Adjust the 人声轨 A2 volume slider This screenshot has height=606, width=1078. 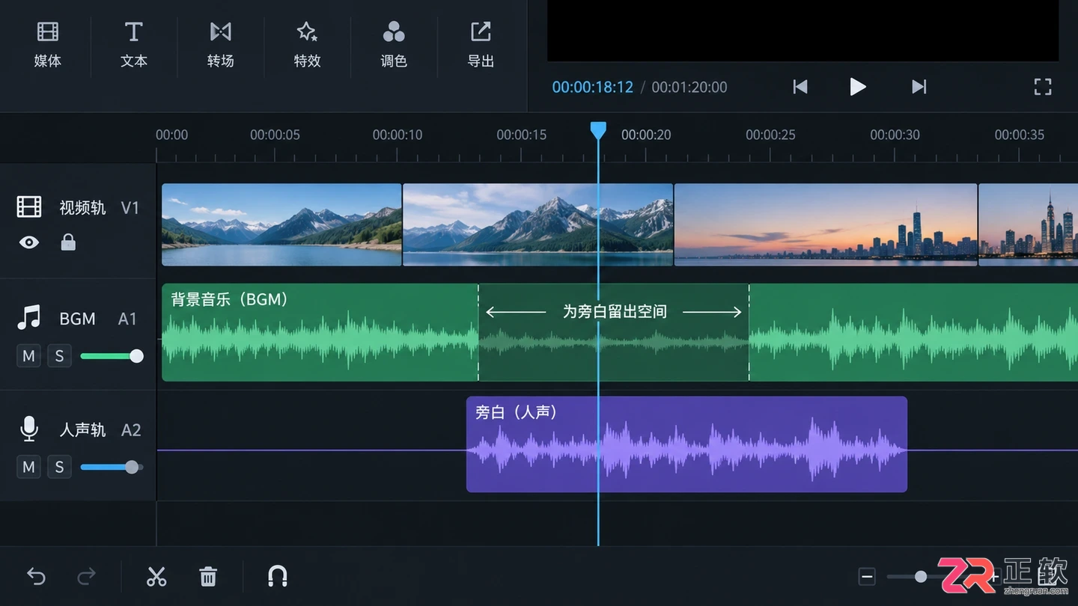pyautogui.click(x=112, y=467)
